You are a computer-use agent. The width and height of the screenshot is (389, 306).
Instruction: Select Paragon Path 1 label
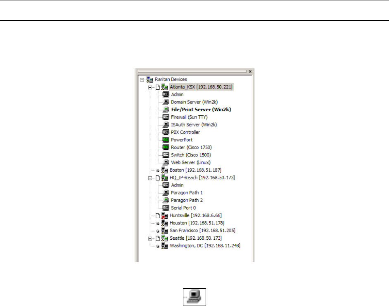(187, 193)
